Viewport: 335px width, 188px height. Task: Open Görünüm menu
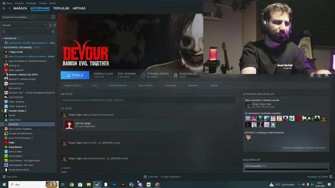19,3
